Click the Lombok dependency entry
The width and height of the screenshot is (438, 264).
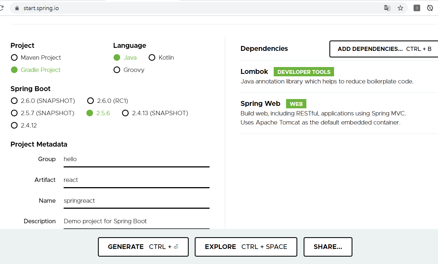click(339, 77)
